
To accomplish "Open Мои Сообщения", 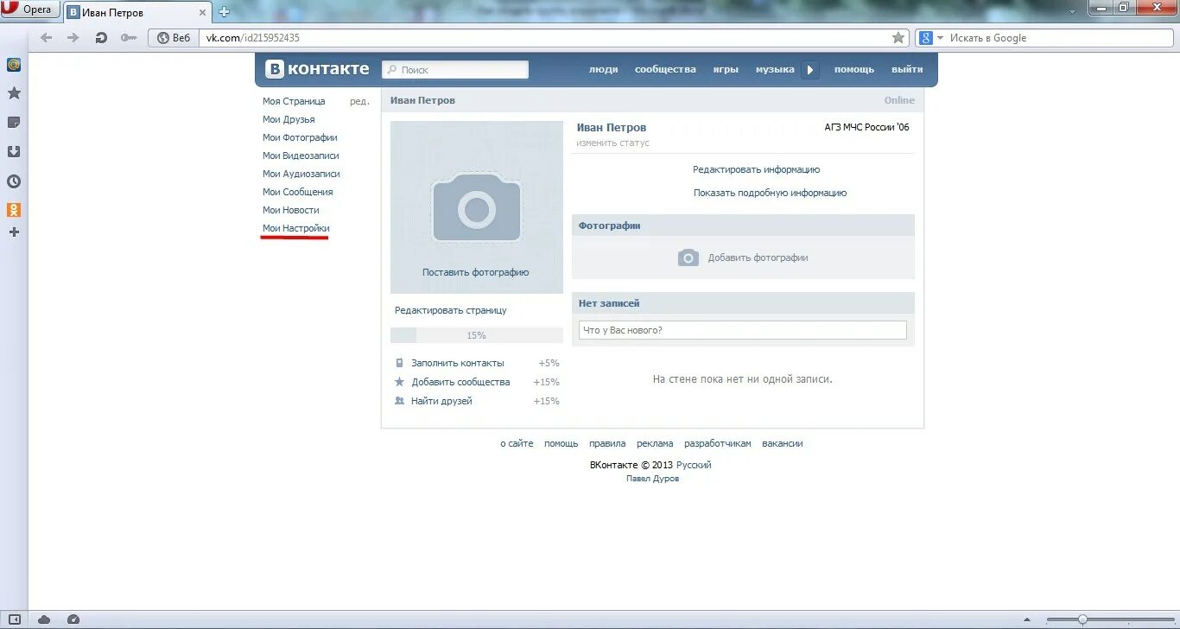I will click(298, 192).
